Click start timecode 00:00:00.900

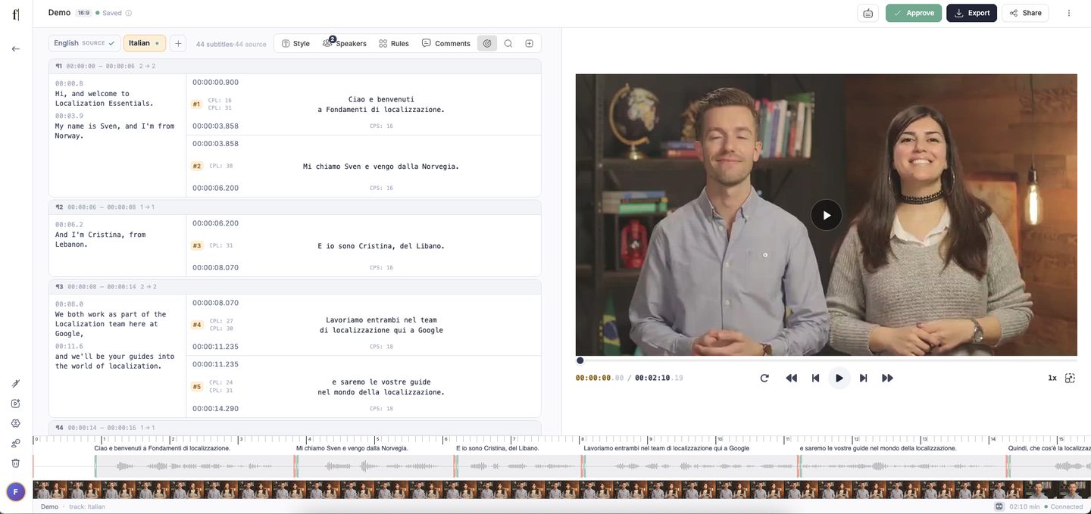(x=215, y=82)
